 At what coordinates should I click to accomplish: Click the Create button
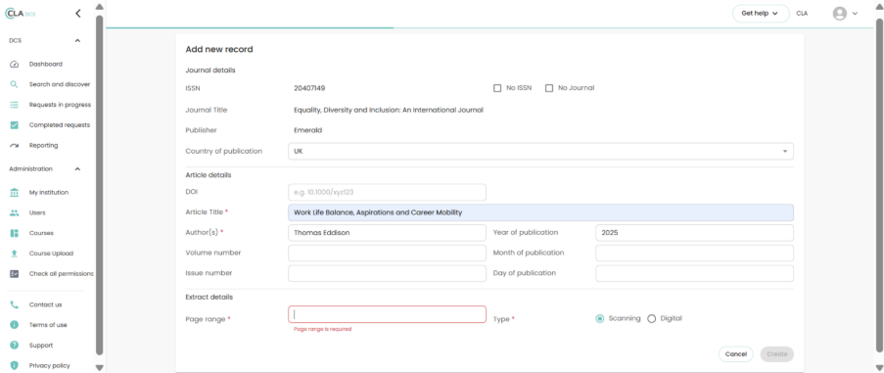point(777,354)
